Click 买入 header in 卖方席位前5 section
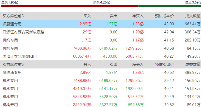201x107 pixels. click(x=87, y=64)
